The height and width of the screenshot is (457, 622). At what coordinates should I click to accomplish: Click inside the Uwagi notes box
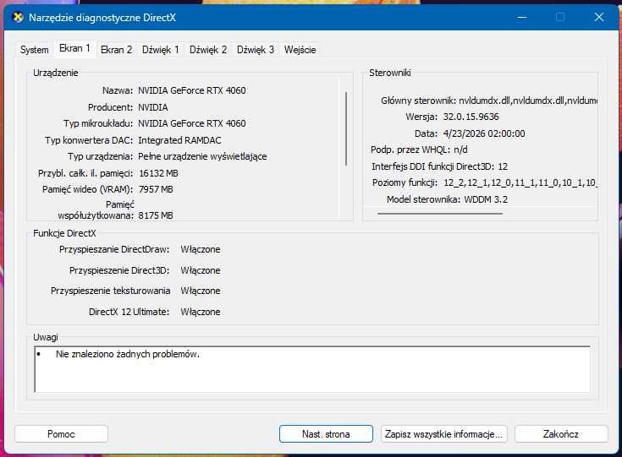tap(312, 369)
